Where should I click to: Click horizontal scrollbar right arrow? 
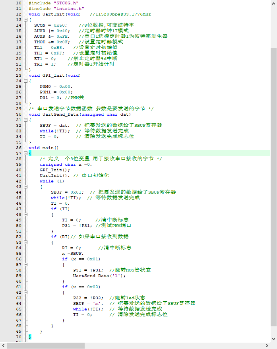[267, 346]
